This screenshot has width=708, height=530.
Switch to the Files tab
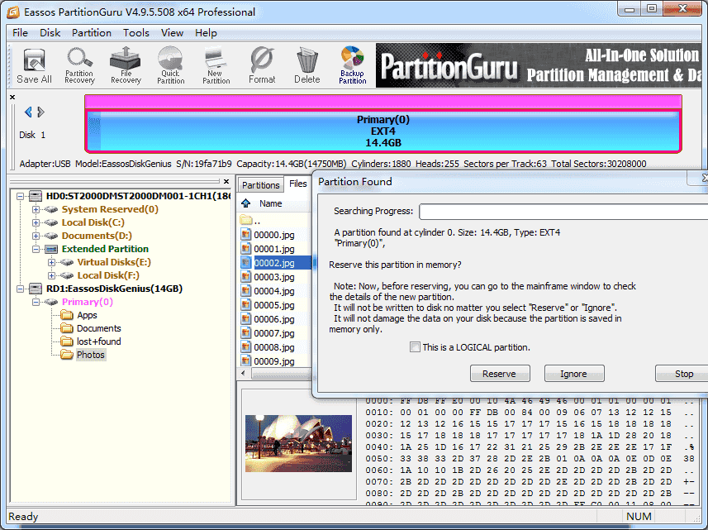pyautogui.click(x=297, y=184)
